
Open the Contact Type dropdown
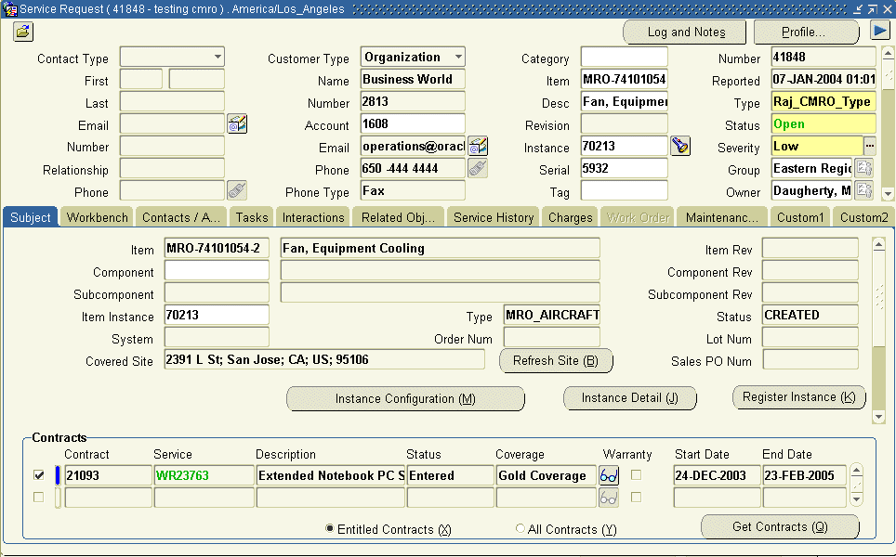coord(217,57)
